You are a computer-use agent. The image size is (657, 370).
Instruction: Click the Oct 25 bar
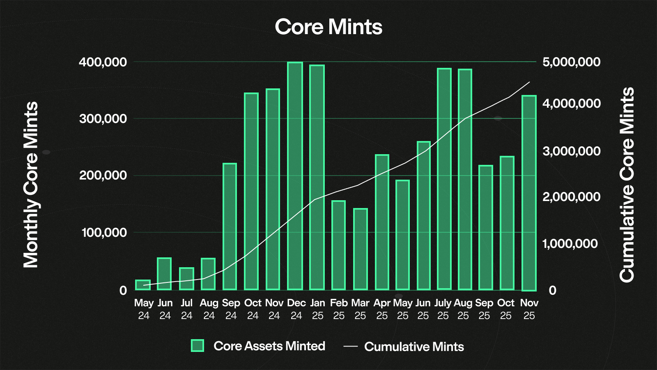pos(507,223)
